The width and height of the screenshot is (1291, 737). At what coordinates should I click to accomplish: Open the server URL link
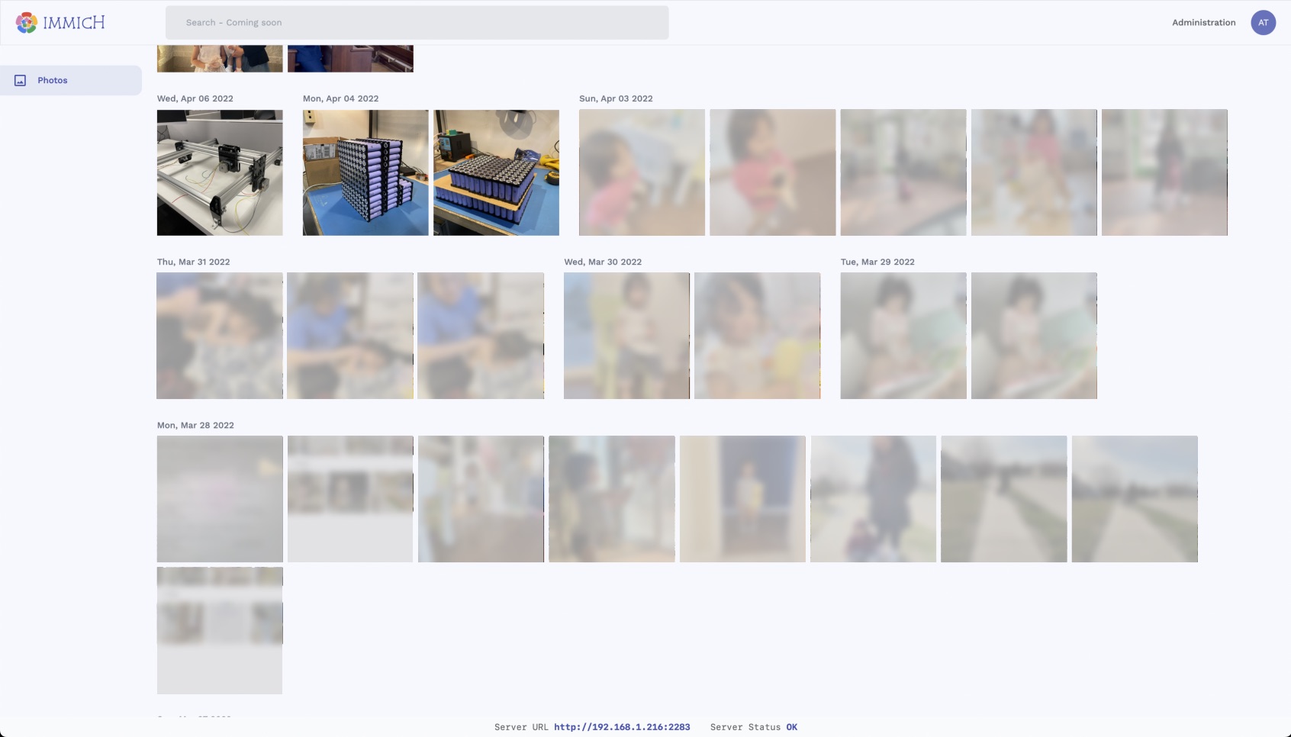click(x=622, y=727)
